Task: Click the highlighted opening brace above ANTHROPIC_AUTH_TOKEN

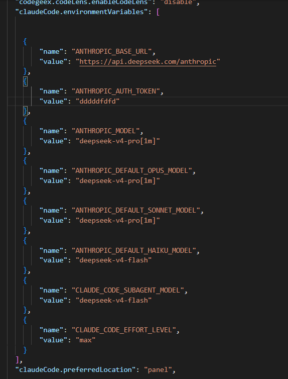Action: (x=25, y=81)
